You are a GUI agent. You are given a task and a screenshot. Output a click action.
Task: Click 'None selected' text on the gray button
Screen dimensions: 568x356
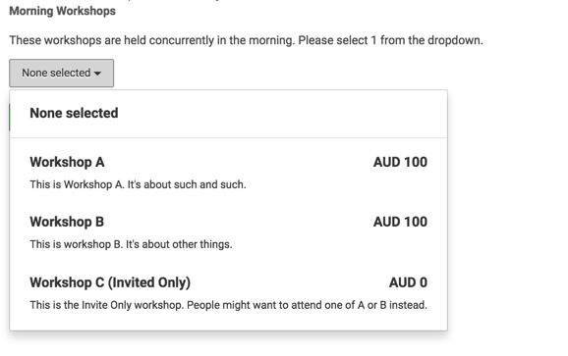[56, 73]
